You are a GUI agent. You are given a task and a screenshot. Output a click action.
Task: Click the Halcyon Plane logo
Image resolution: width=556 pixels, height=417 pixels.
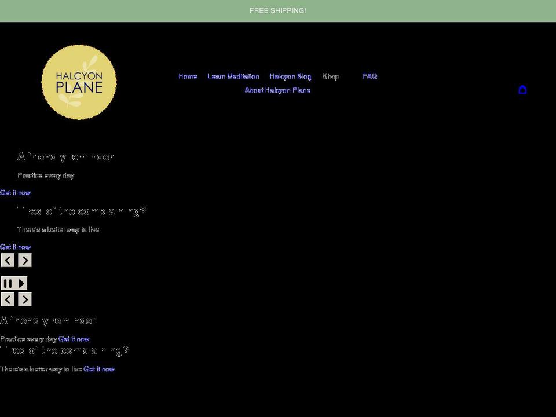pyautogui.click(x=79, y=82)
